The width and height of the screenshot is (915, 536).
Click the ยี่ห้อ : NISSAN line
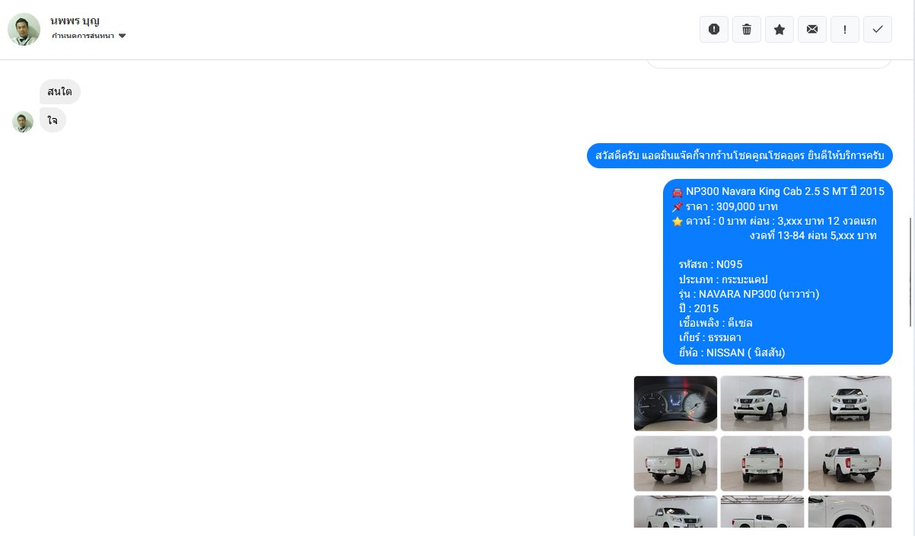(x=732, y=353)
